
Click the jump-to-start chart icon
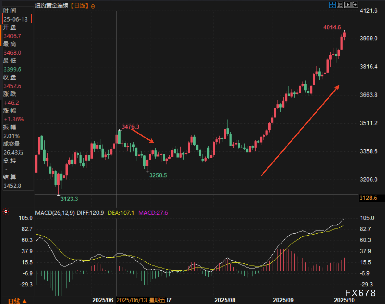tap(340, 5)
